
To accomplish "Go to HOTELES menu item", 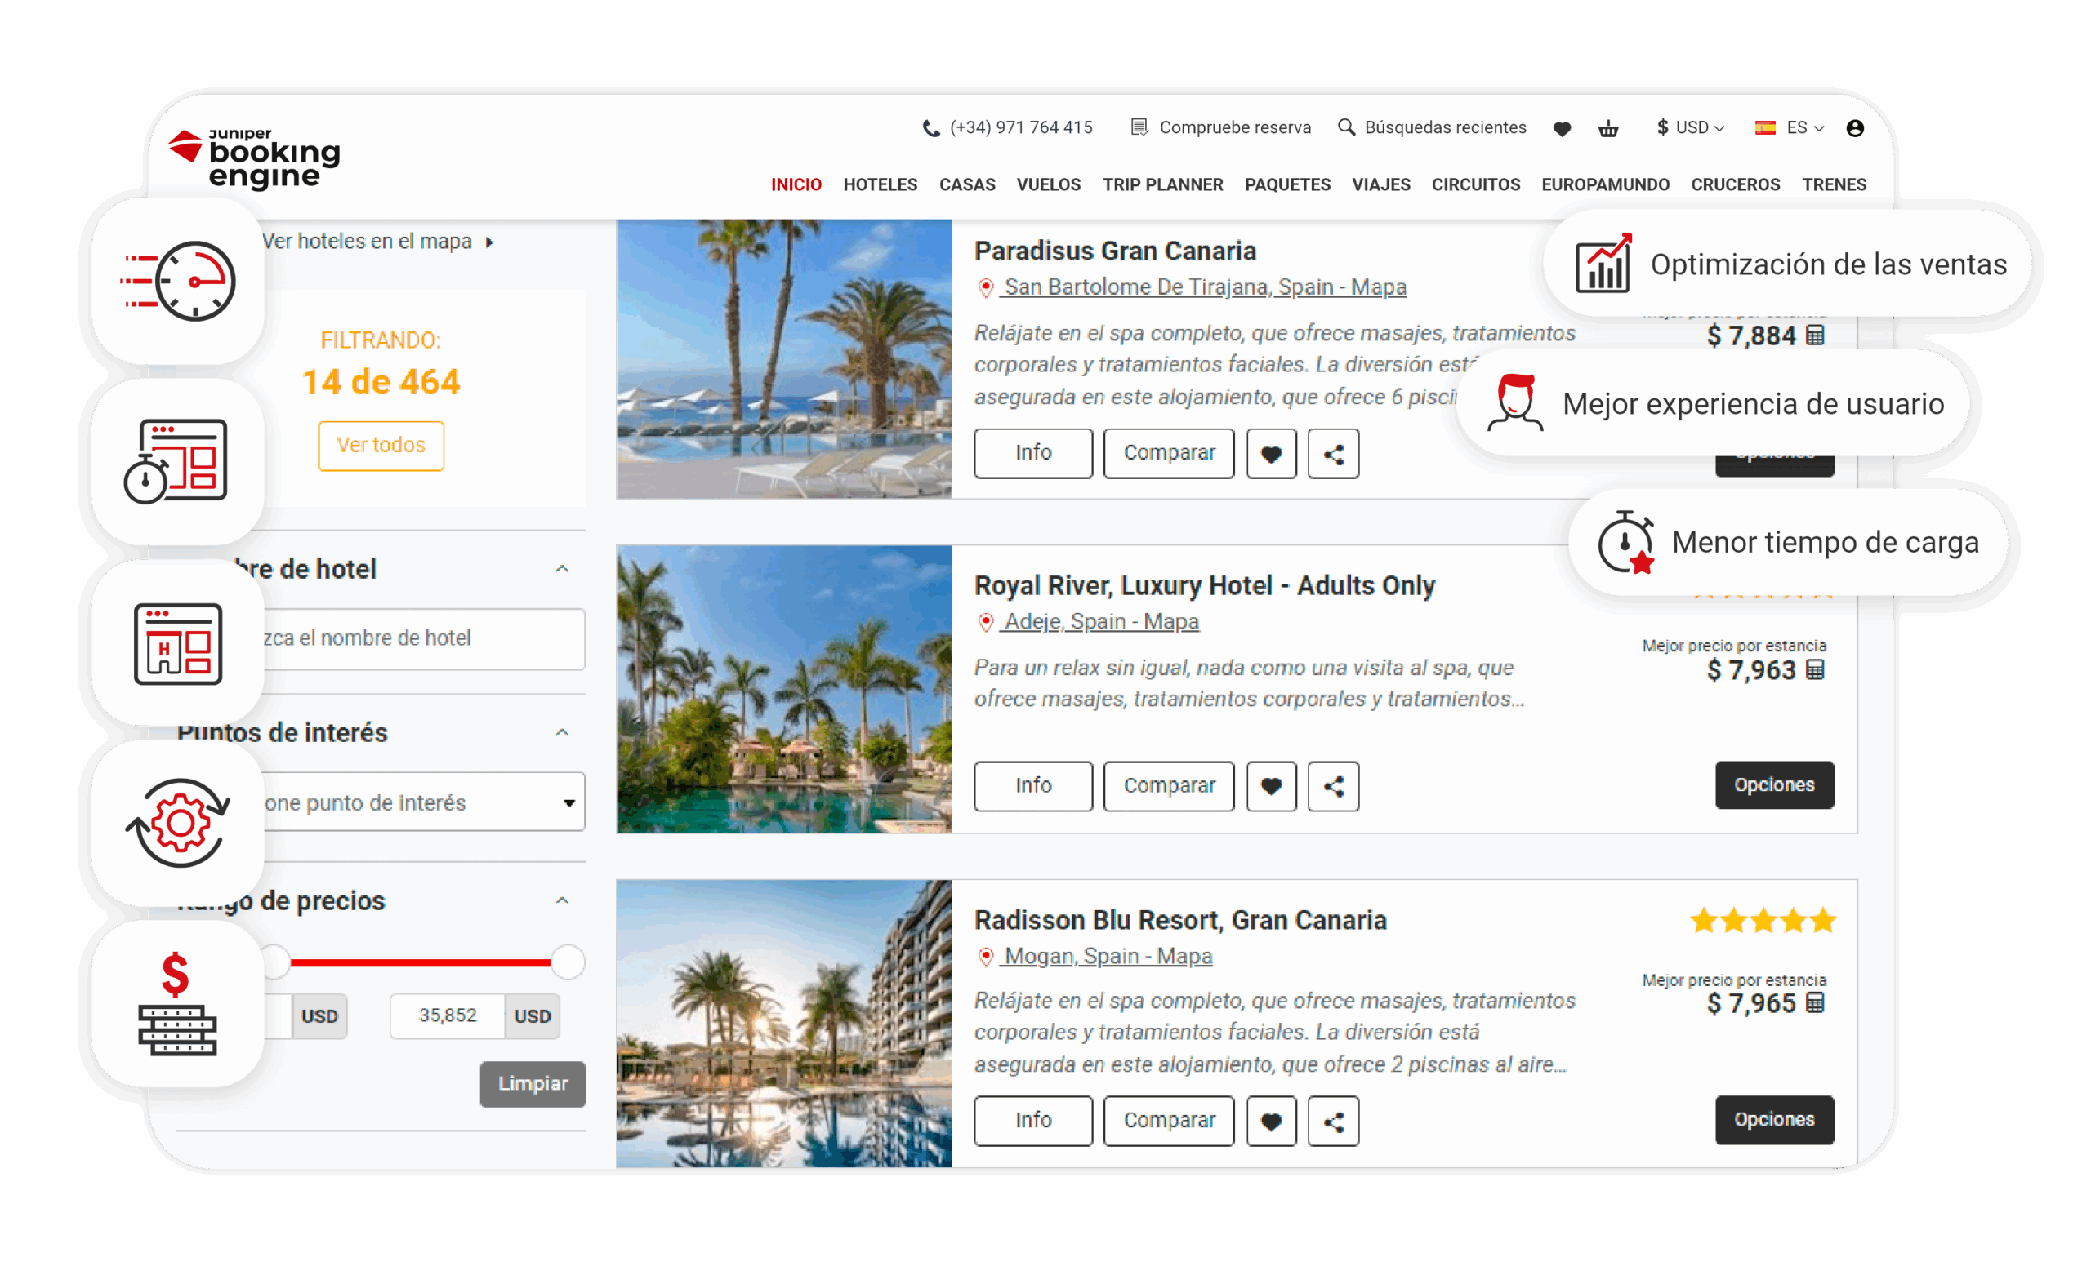I will 880,184.
